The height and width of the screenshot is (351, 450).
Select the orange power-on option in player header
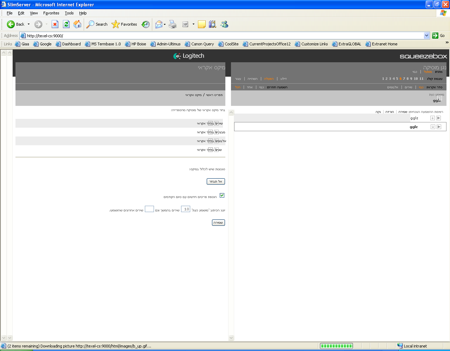coord(427,72)
